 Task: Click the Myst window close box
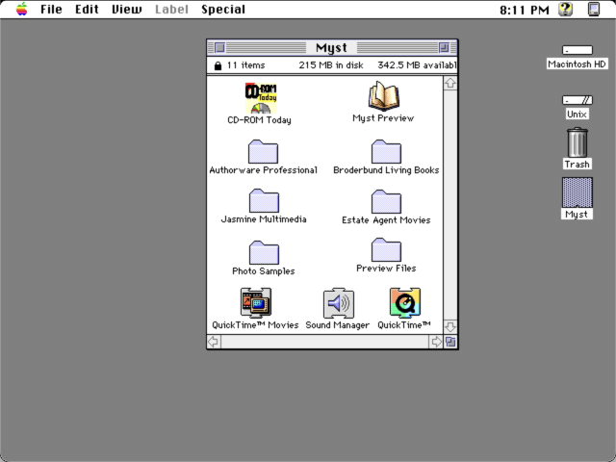(x=220, y=48)
